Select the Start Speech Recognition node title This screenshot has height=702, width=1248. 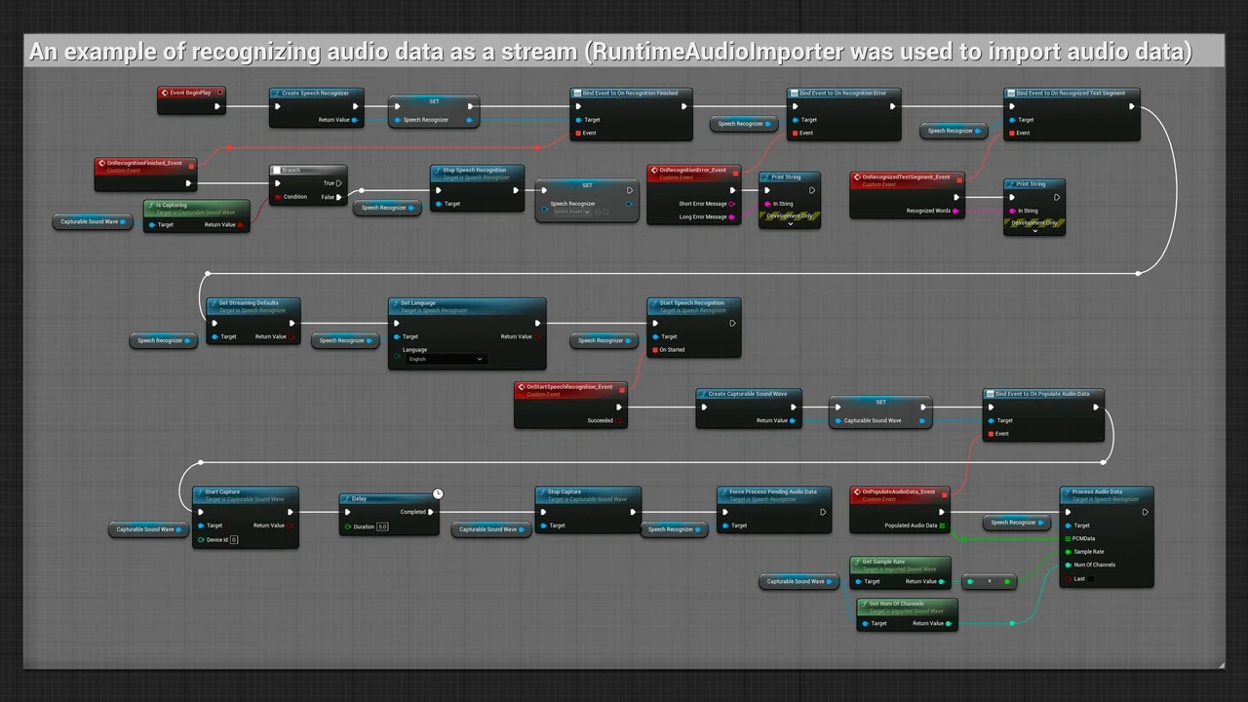pos(692,303)
